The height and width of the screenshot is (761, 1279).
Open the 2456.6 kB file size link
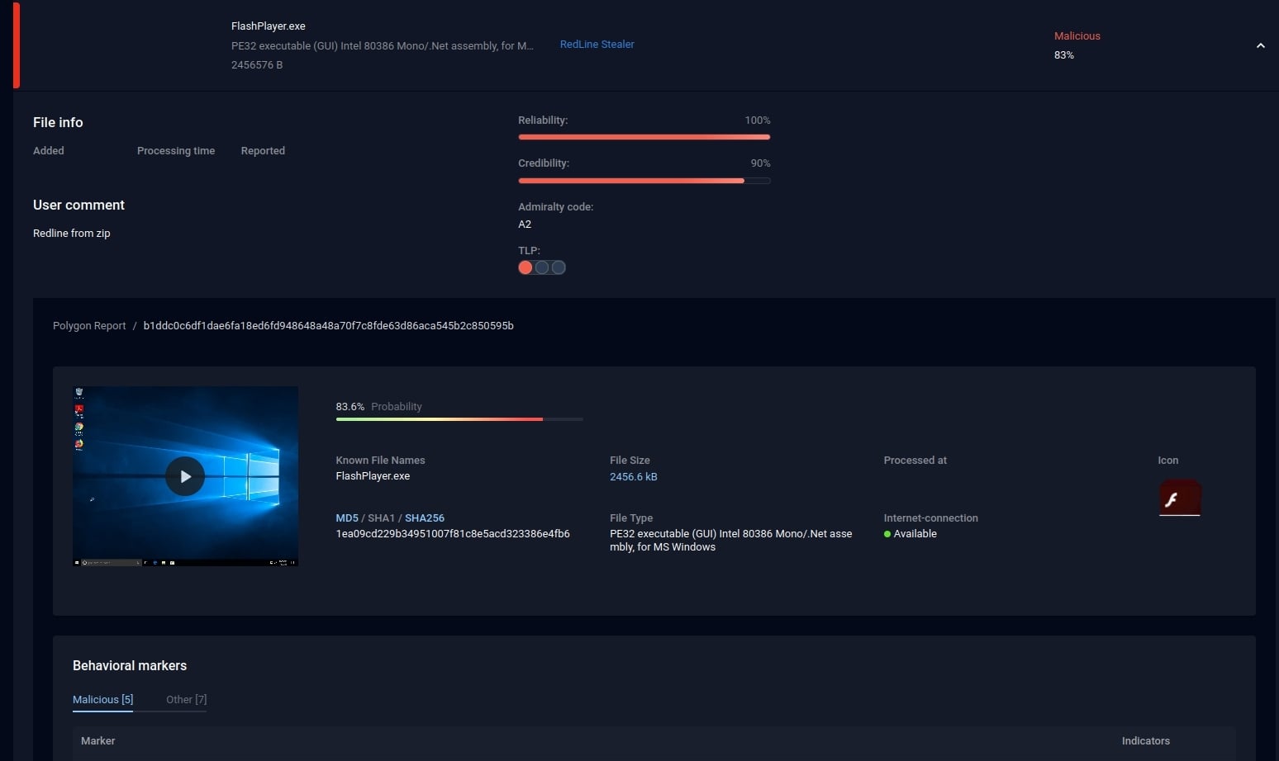[633, 476]
